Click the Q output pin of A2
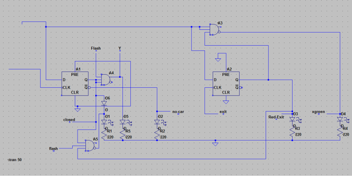Screen dimensions: 352x176 click(237, 80)
